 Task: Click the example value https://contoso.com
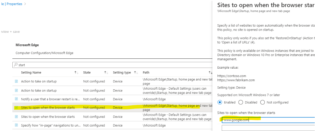pyautogui.click(x=232, y=76)
